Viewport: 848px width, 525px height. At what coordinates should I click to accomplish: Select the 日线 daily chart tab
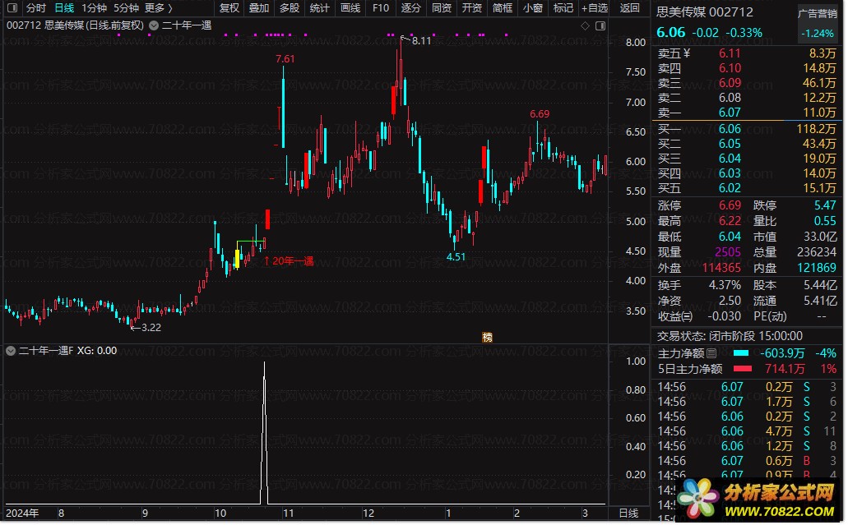(x=64, y=8)
